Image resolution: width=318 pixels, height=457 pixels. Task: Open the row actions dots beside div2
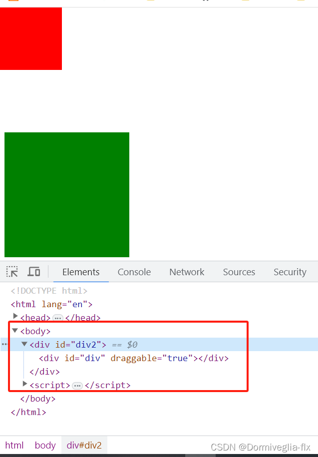[4, 344]
